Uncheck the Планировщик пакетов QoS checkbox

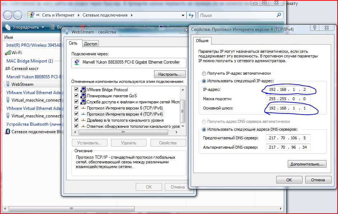76,95
